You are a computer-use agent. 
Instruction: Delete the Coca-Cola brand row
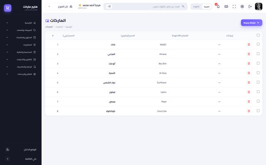(249, 111)
